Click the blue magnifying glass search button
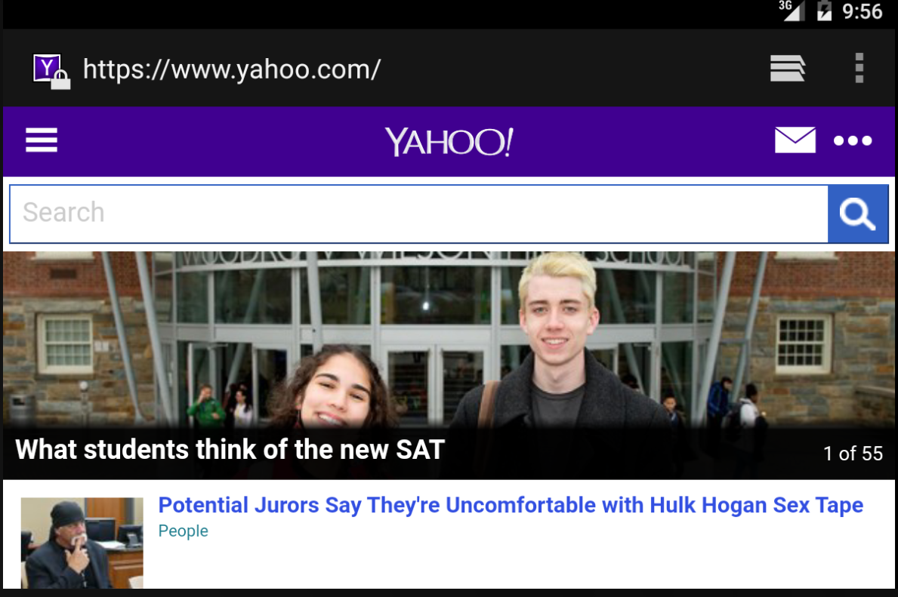898x597 pixels. (857, 214)
